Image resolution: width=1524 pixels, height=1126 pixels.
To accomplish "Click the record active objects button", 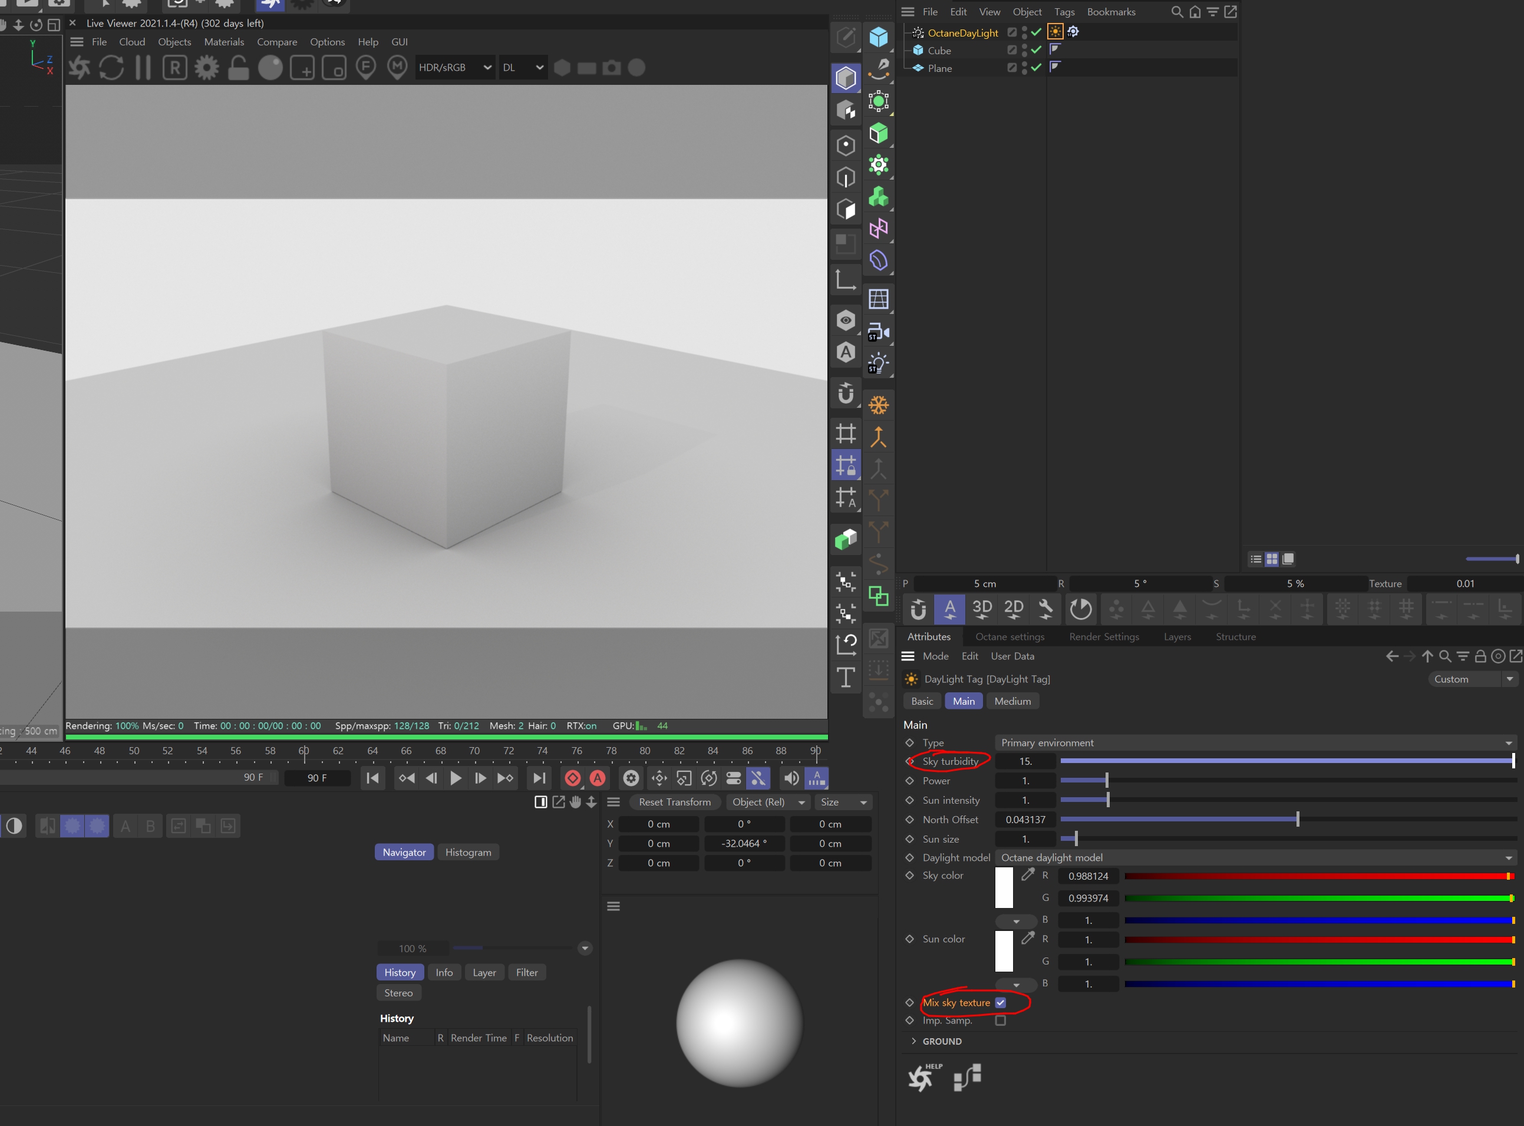I will click(x=572, y=778).
